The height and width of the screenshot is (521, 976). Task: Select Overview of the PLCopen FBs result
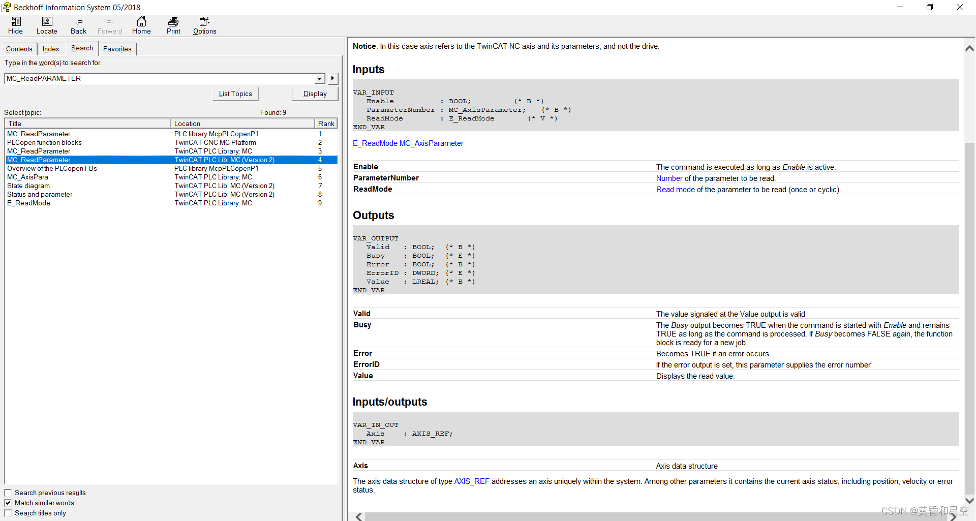[171, 169]
